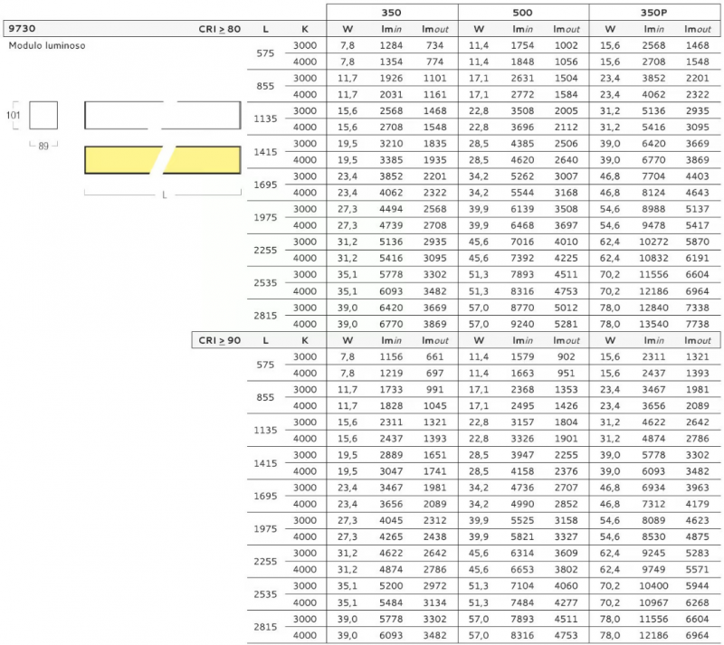This screenshot has height=645, width=724.
Task: Click the "774" cell
Action: tap(435, 62)
